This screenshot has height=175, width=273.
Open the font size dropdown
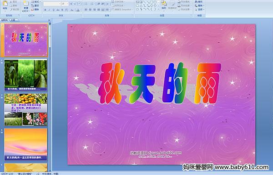[x=67, y=4]
